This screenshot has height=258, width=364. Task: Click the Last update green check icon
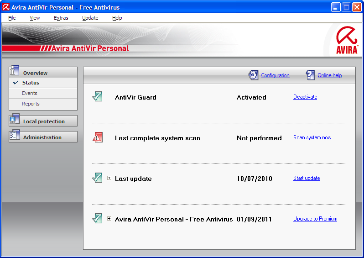[97, 178]
